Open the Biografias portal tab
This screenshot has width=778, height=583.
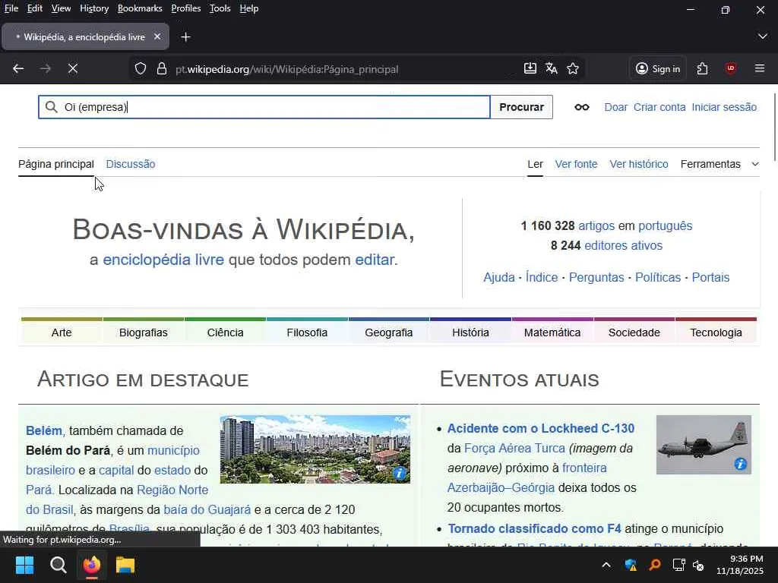144,332
